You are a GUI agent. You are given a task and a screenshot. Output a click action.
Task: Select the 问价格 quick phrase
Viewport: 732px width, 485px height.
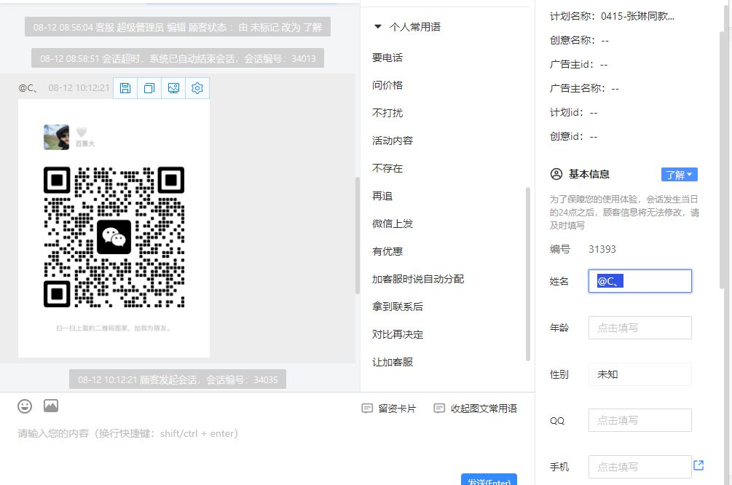click(x=387, y=85)
